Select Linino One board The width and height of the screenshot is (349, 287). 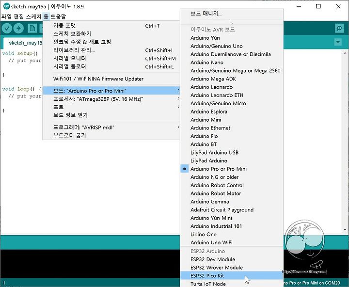point(232,234)
